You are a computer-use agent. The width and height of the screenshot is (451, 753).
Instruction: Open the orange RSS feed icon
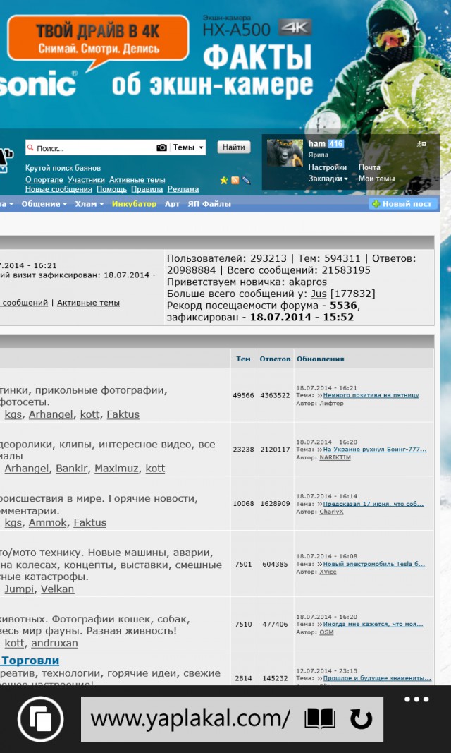(235, 181)
